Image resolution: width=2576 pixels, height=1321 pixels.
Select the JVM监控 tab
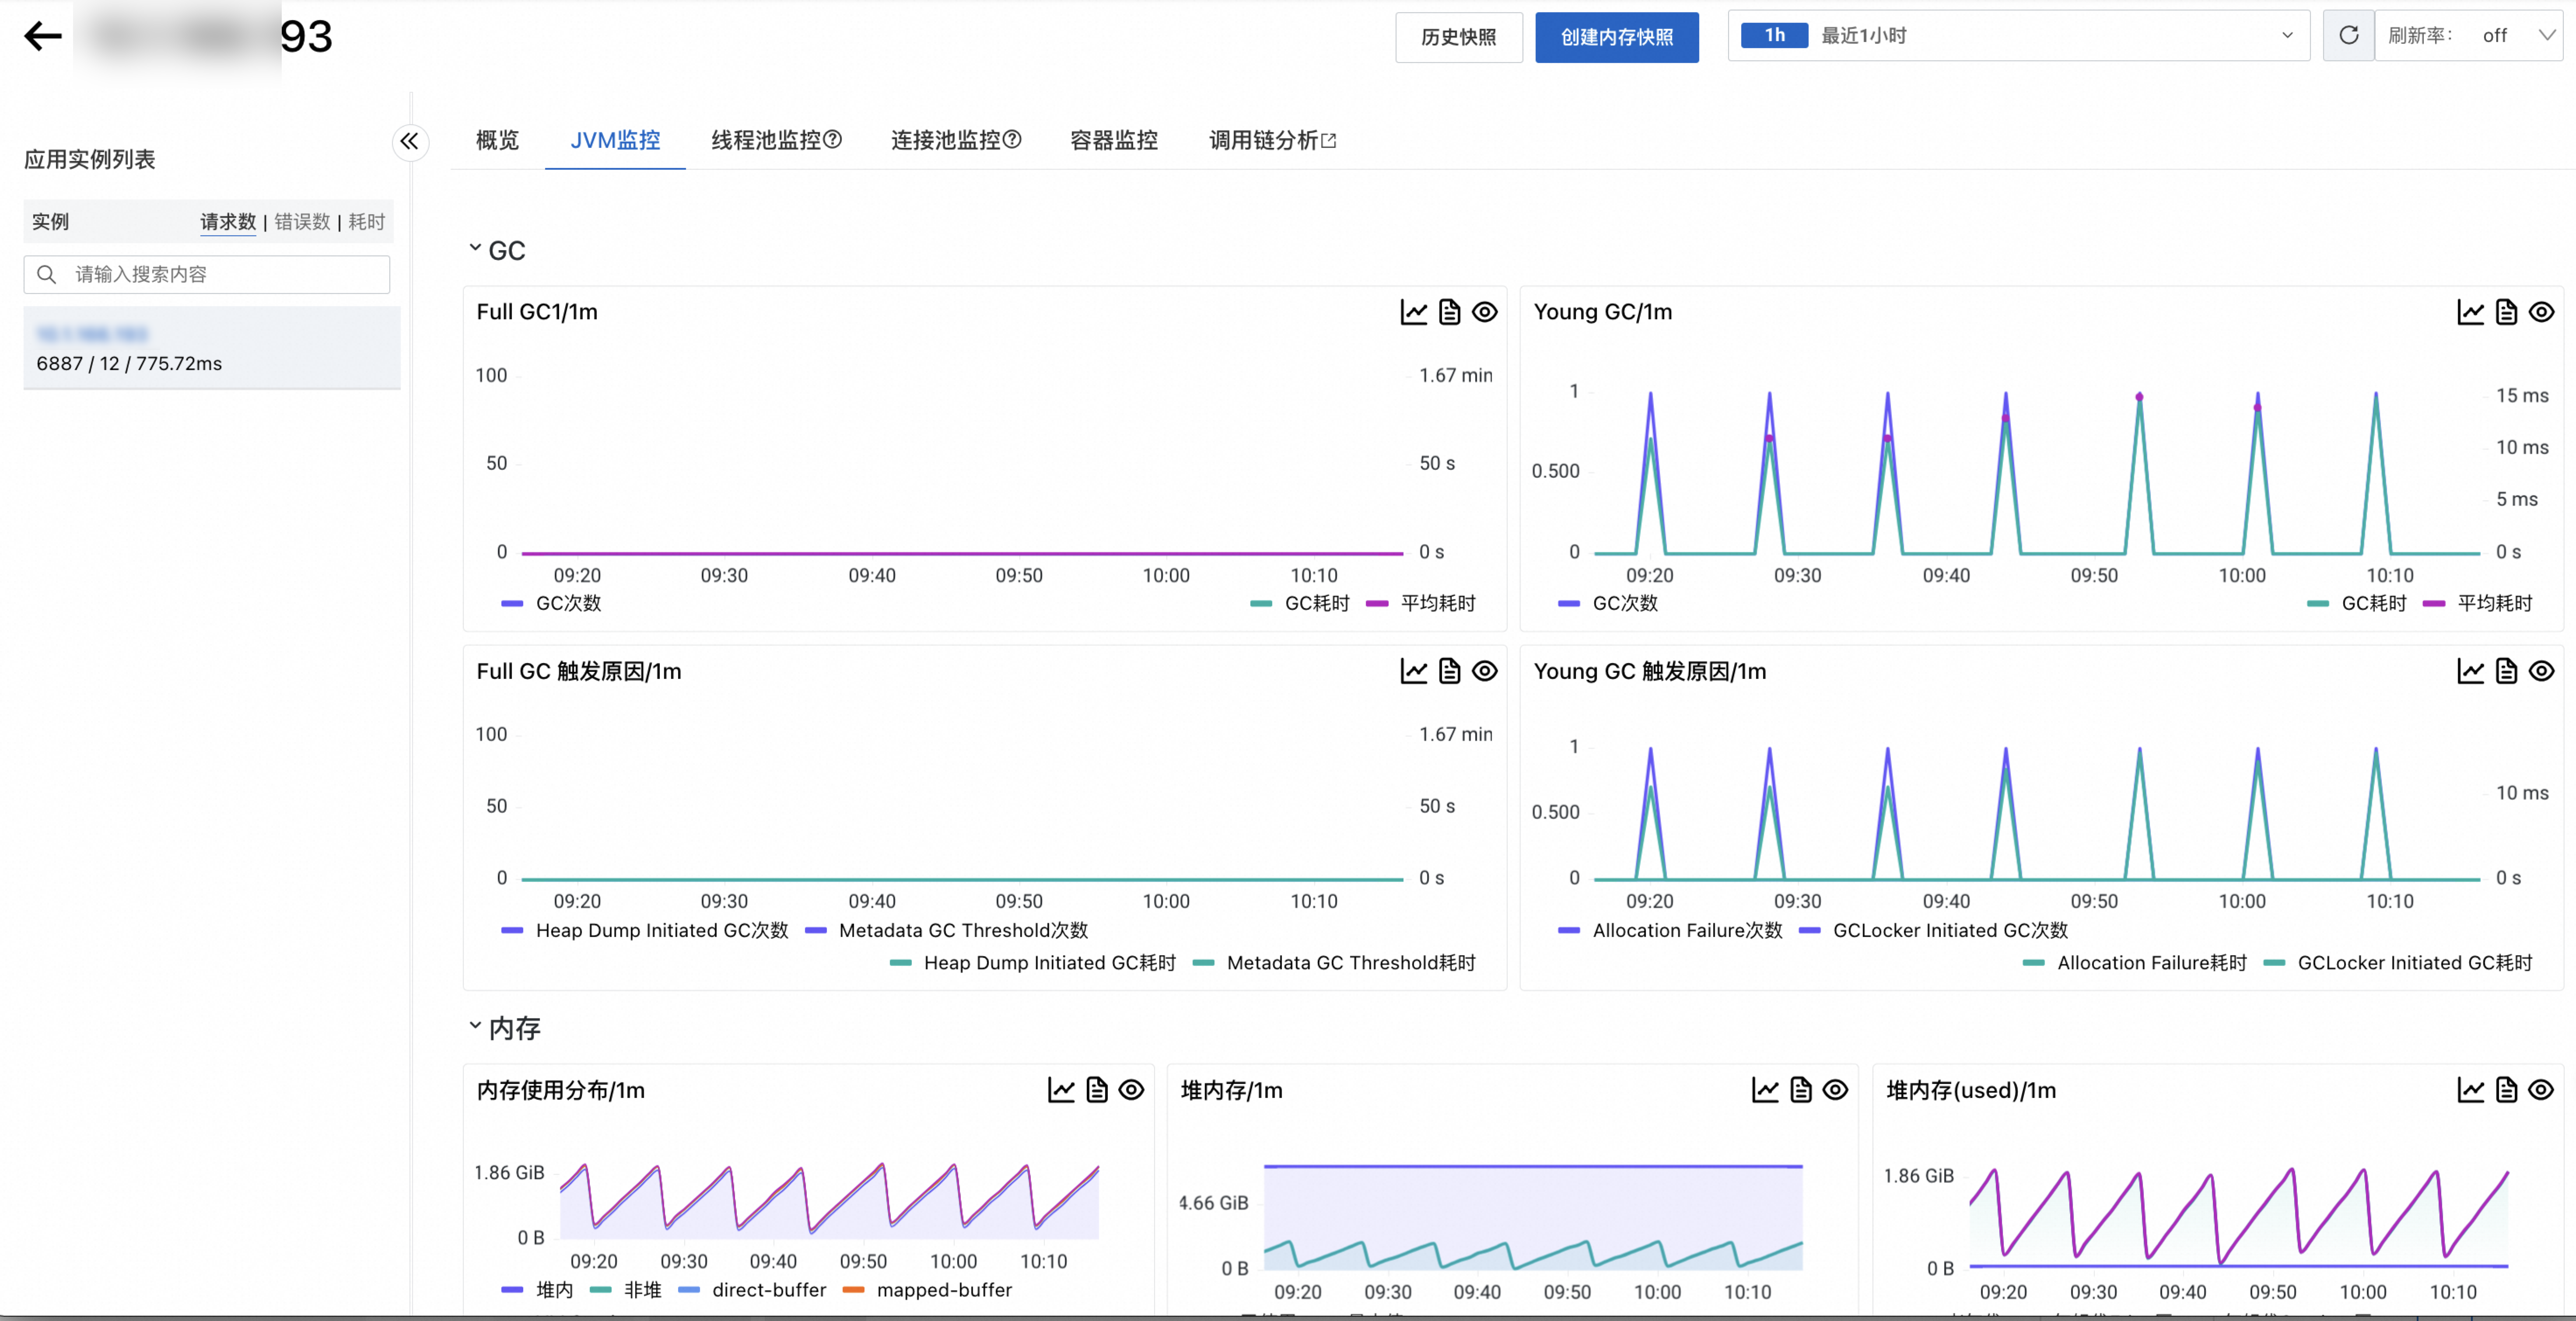tap(615, 140)
